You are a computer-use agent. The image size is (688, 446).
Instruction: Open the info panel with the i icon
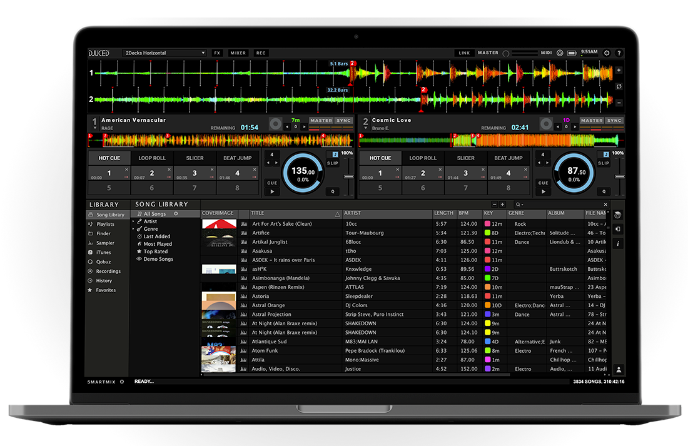click(618, 243)
